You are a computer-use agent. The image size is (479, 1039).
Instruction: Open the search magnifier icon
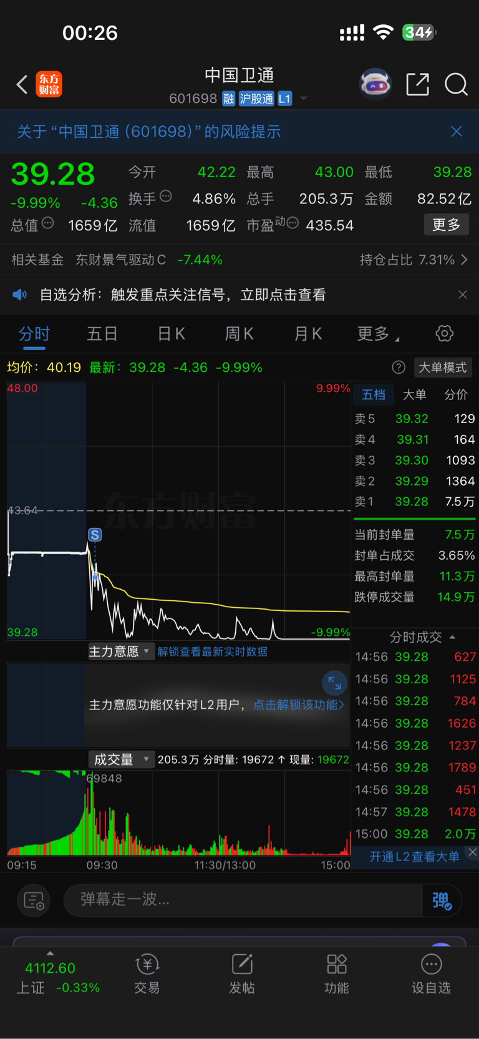456,84
